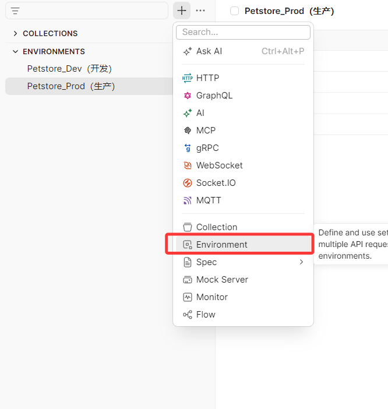This screenshot has height=409, width=388.
Task: Open Petstore_Dev (开发) environment
Action: point(69,69)
